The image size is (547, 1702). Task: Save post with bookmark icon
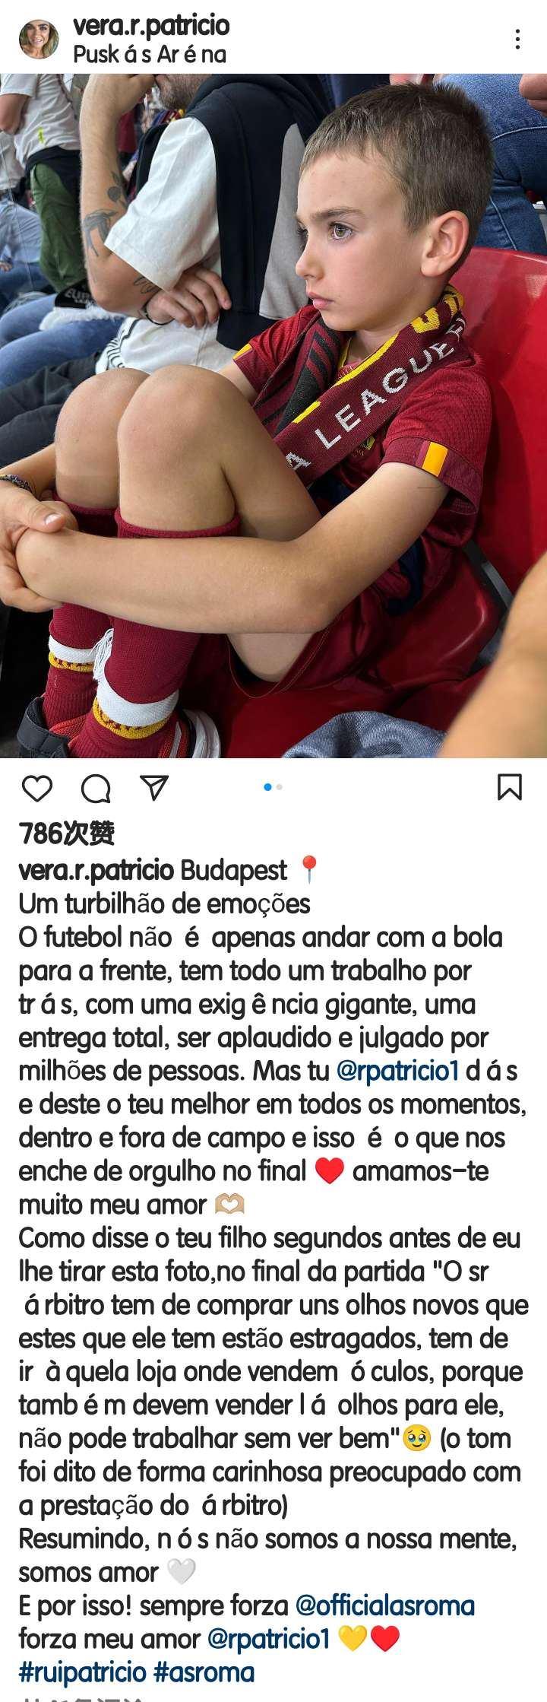click(x=510, y=787)
